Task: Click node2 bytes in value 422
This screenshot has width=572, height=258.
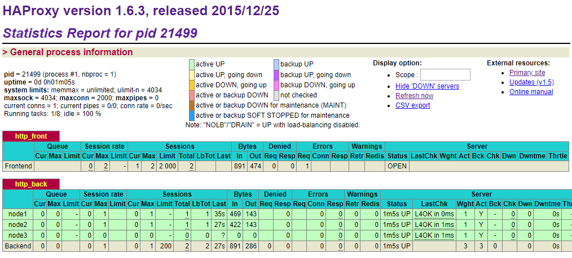Action: [x=235, y=224]
